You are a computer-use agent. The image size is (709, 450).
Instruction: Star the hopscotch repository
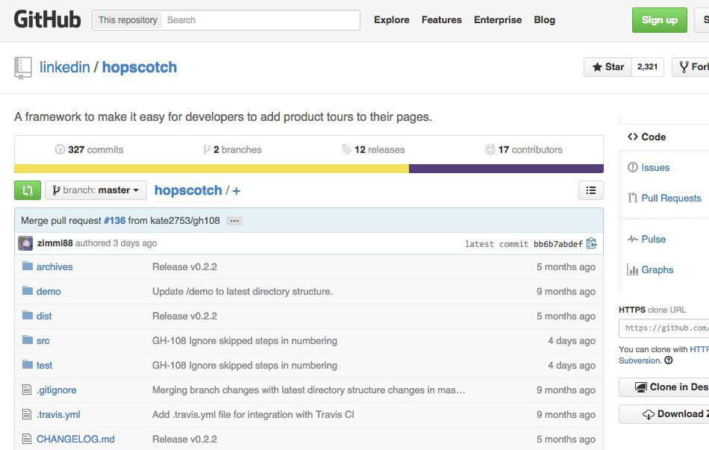608,67
